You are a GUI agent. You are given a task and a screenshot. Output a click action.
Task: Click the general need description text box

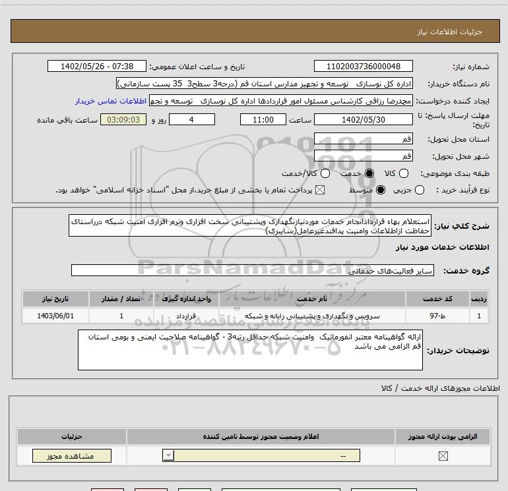pos(250,225)
